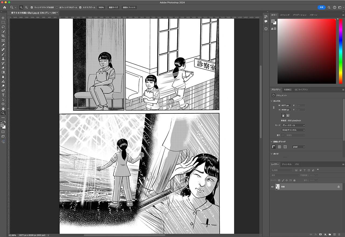Switch to the チャンネル tab

pyautogui.click(x=287, y=164)
